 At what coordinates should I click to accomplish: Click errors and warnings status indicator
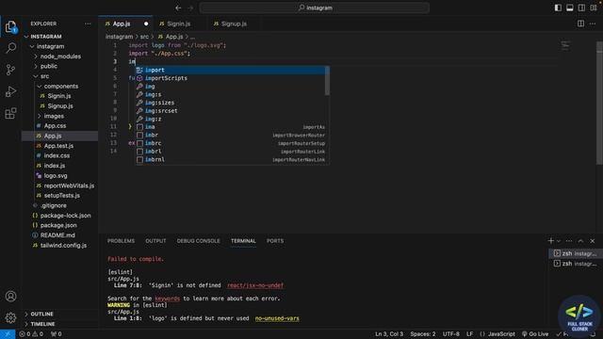[31, 334]
